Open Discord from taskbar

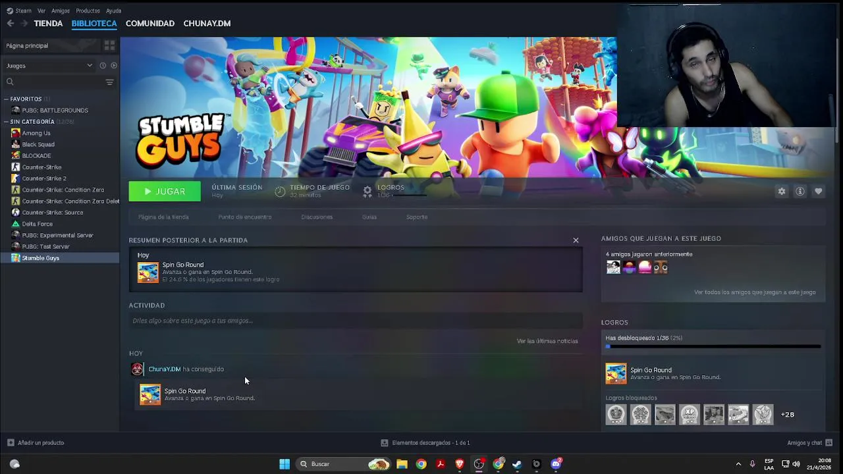coord(556,464)
